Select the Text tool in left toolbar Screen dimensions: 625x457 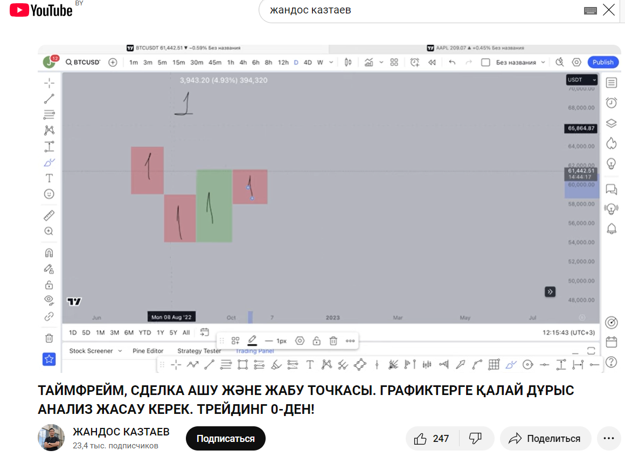tap(49, 178)
